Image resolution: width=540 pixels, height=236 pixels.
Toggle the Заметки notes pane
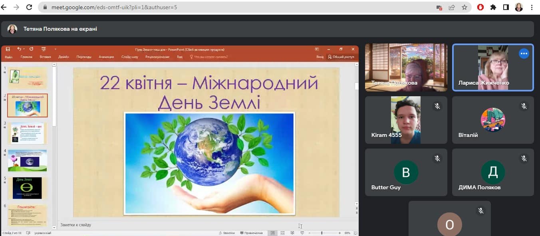pos(226,233)
